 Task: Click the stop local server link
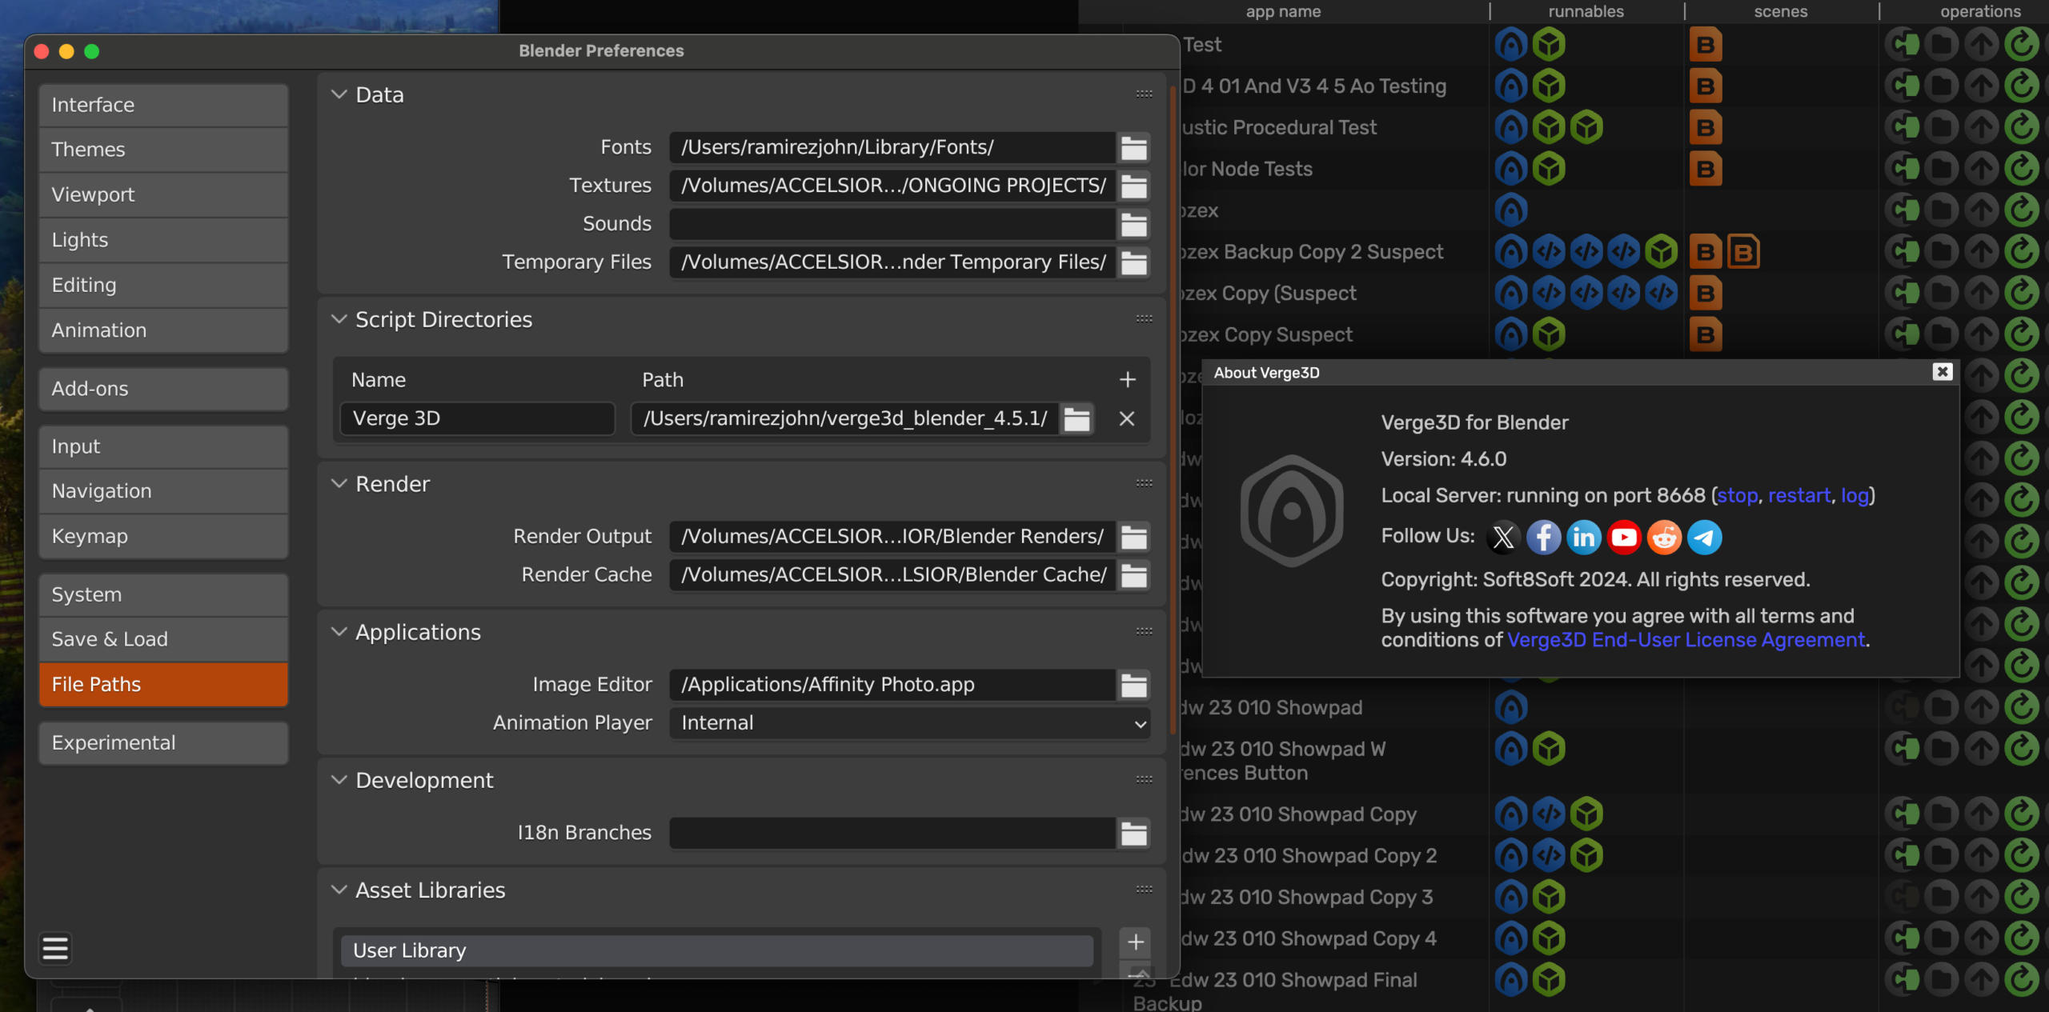pos(1737,495)
